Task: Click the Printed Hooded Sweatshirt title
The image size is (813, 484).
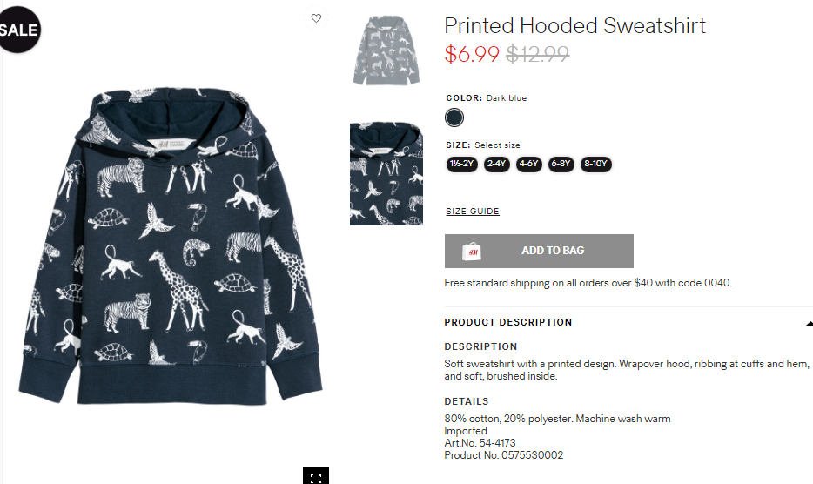Action: click(x=574, y=26)
